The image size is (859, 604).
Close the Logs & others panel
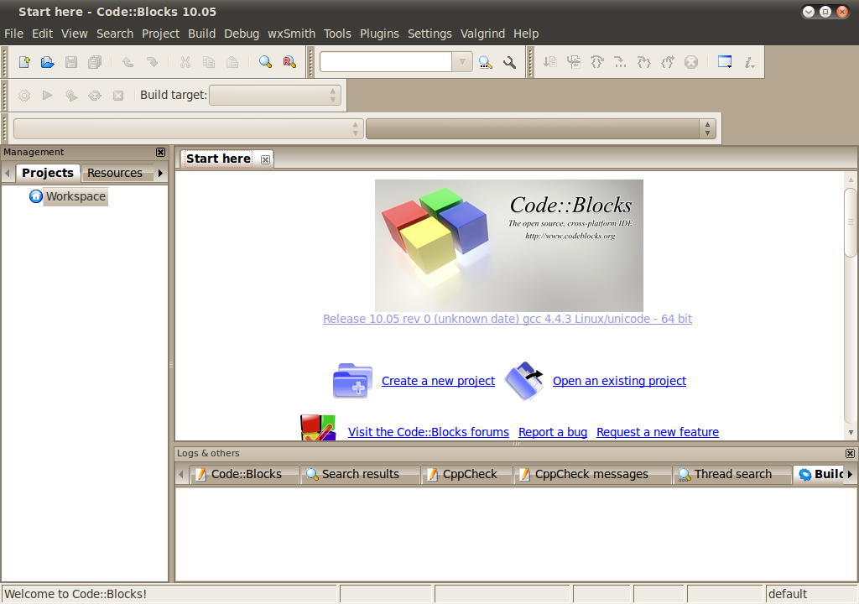[x=850, y=453]
